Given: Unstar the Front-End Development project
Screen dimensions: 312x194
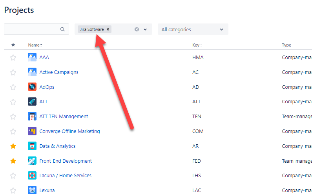Looking at the screenshot, I should [x=13, y=161].
